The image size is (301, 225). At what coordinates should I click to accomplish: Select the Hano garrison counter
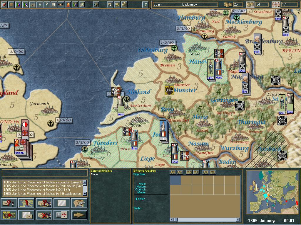[219, 69]
